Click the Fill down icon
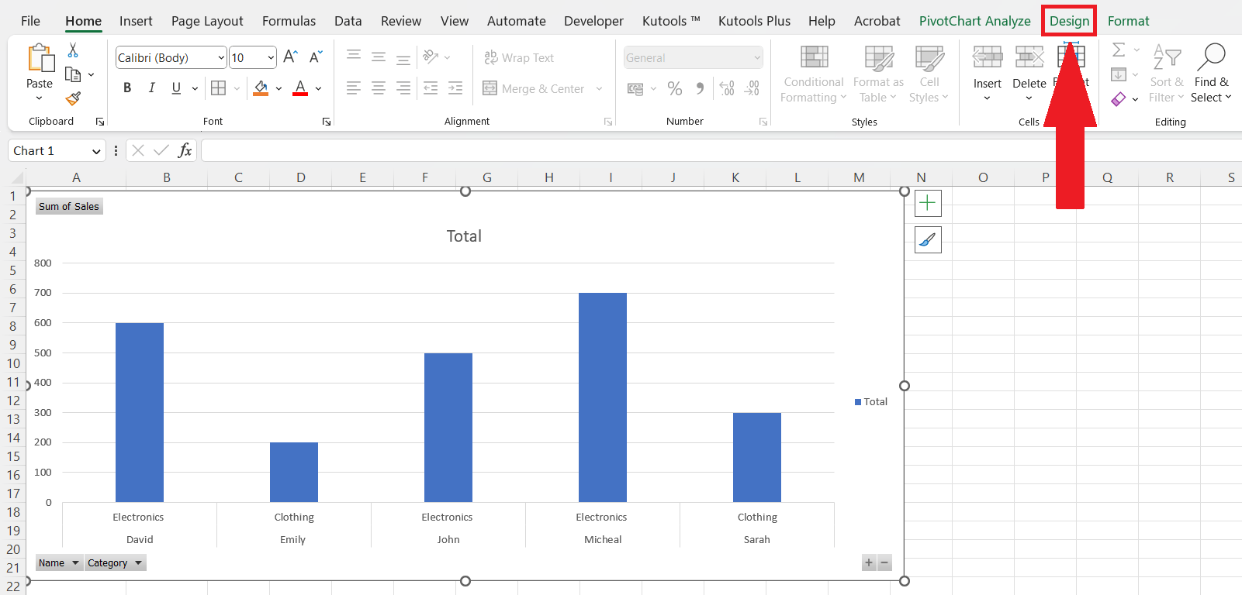The height and width of the screenshot is (595, 1242). (1119, 74)
